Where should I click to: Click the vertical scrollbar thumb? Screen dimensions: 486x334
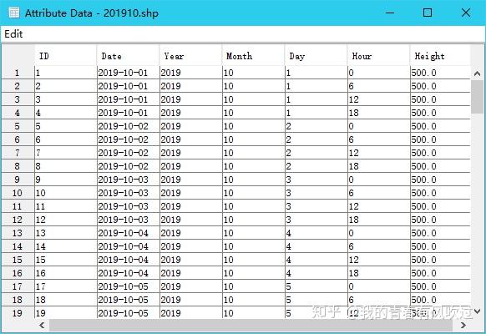point(478,97)
